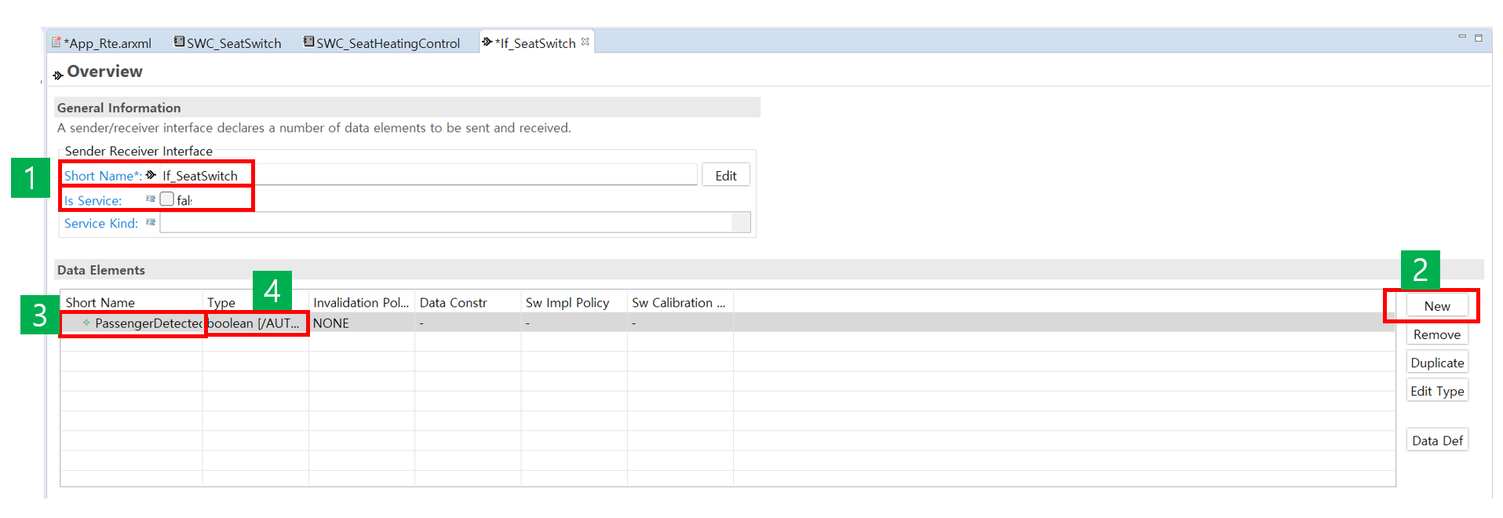The height and width of the screenshot is (518, 1503).
Task: Click the interface icon next to Short Name
Action: (x=151, y=175)
